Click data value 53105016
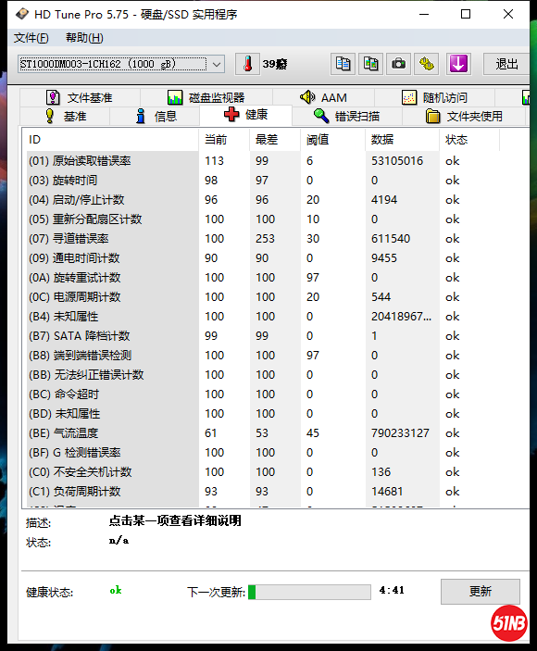Image resolution: width=537 pixels, height=651 pixels. point(397,161)
